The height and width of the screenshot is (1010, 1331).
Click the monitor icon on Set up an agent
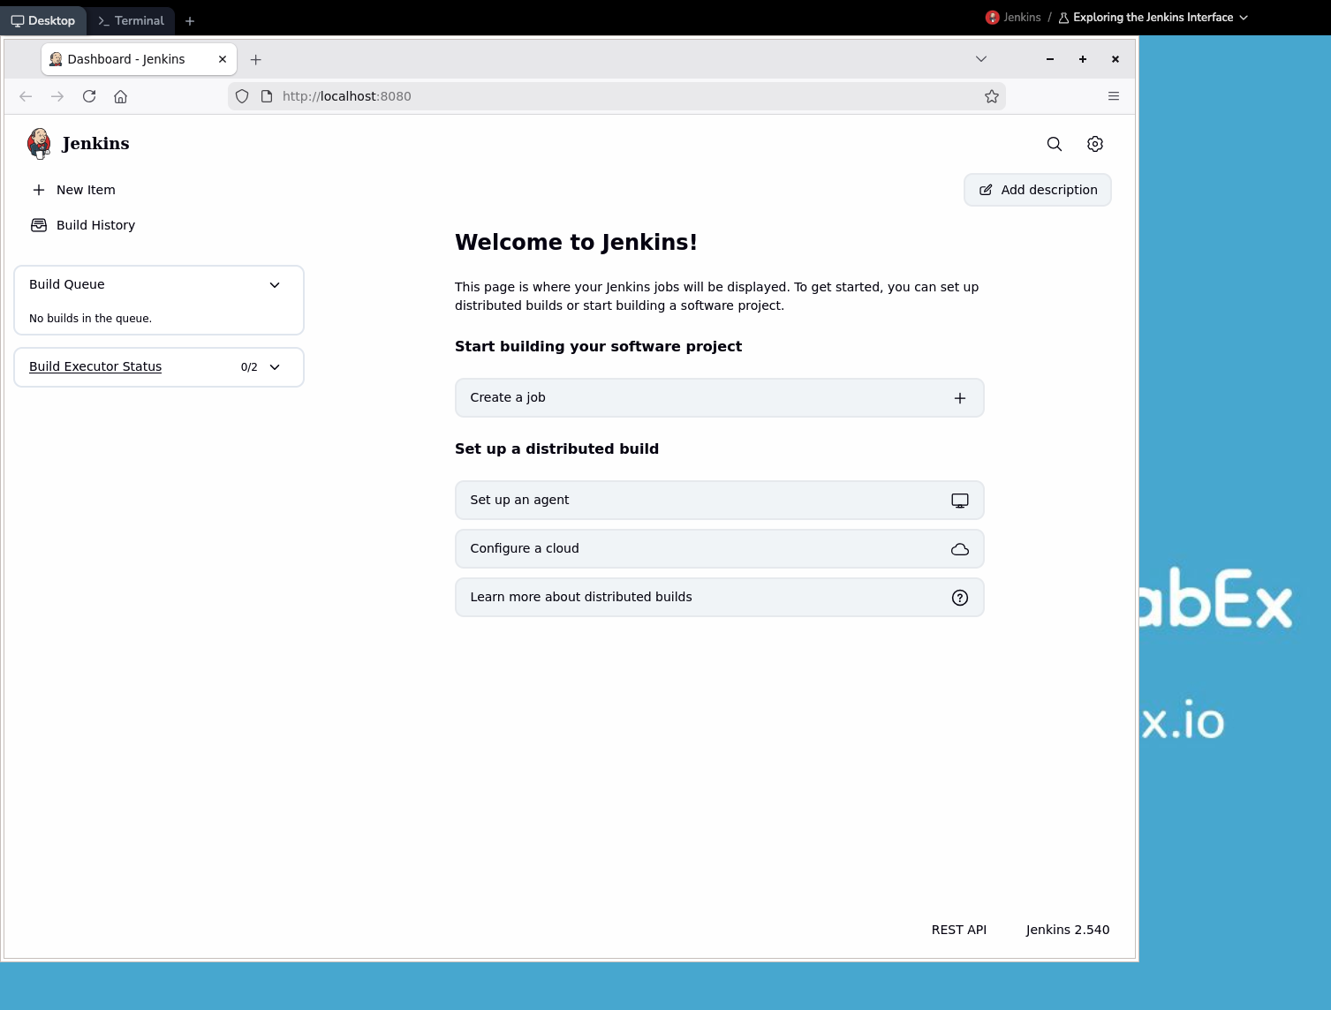pyautogui.click(x=959, y=500)
